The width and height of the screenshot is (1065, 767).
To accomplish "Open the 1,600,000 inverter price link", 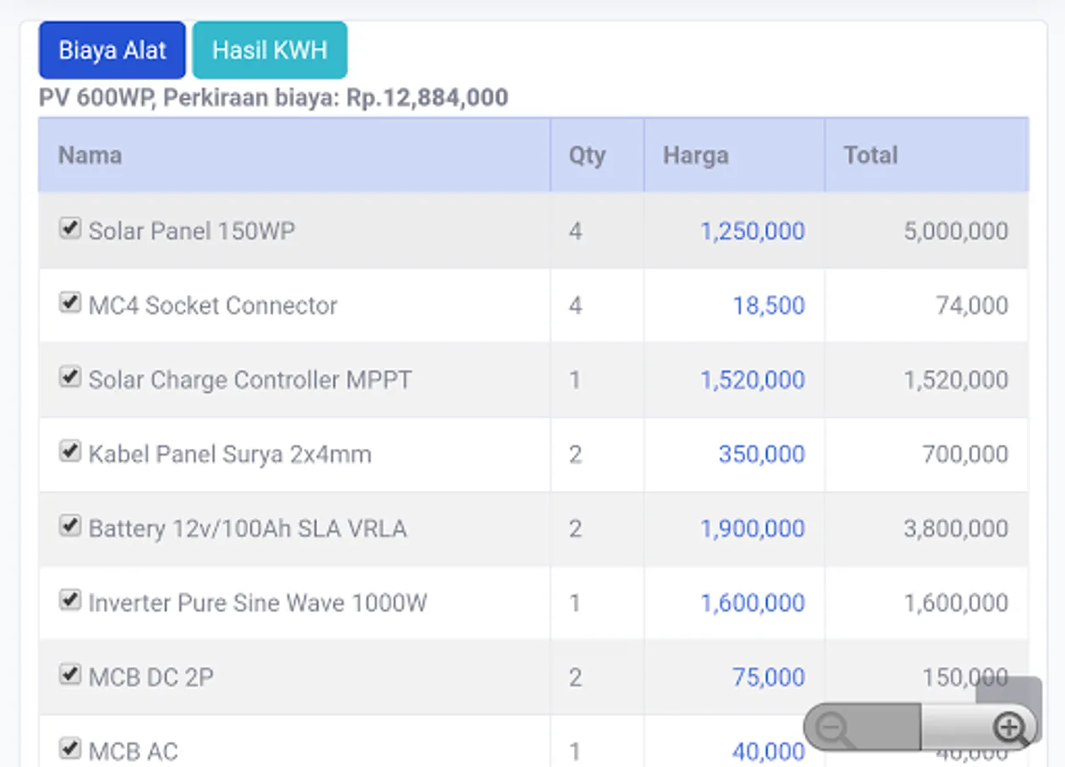I will click(x=752, y=603).
